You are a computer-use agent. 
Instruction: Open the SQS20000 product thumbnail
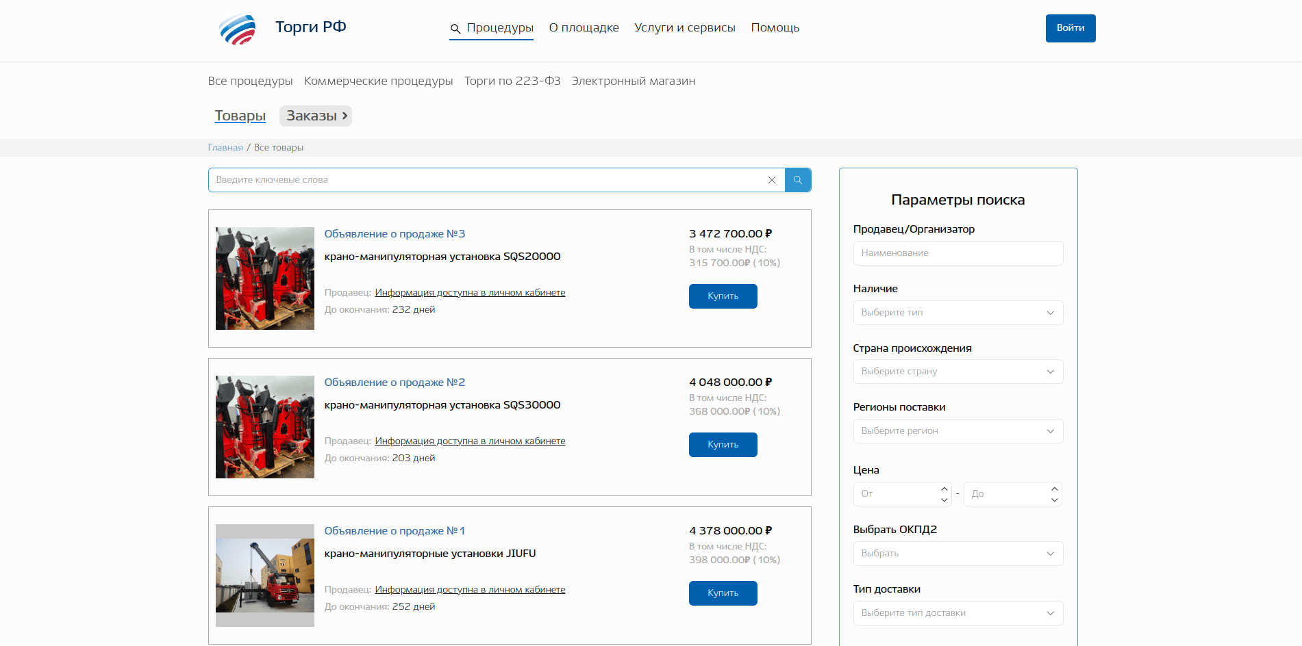265,279
